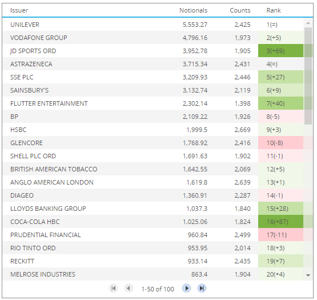
Task: Click the scrollbar up arrow
Action: [x=308, y=23]
